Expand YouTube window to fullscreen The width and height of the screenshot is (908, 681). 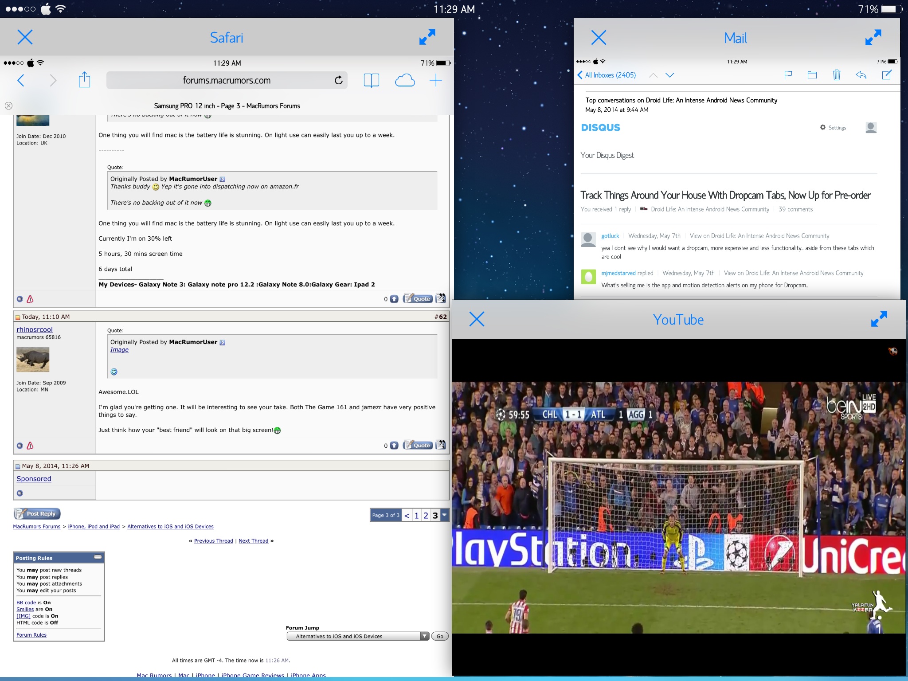pos(879,319)
